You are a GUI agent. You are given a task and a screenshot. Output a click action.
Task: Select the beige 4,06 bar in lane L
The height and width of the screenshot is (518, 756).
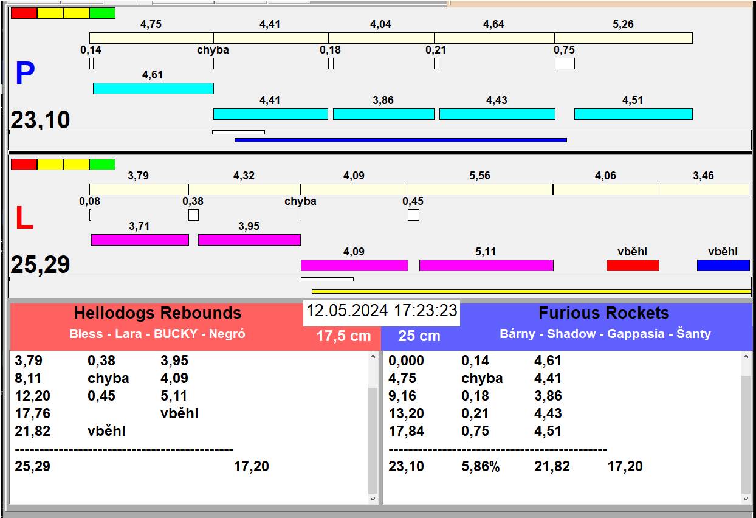point(606,189)
